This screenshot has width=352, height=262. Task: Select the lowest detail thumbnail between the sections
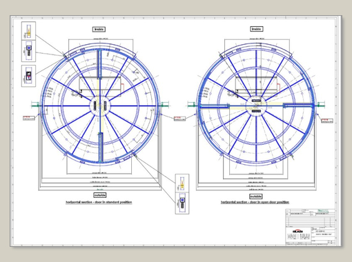[182, 203]
